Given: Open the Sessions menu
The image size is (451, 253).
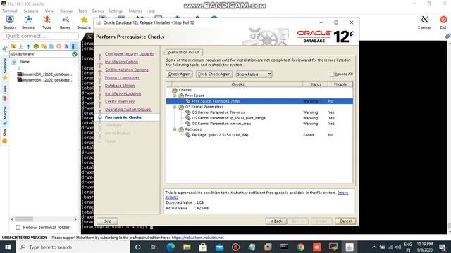Looking at the screenshot, I should [x=31, y=11].
